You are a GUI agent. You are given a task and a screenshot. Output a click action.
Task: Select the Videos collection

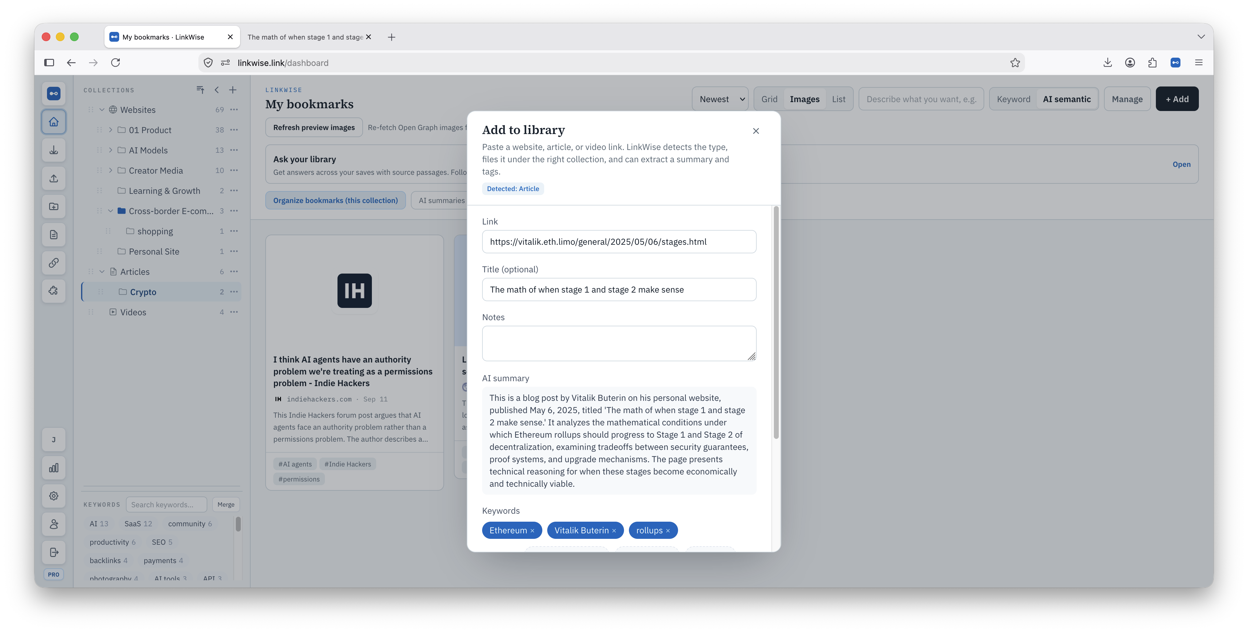point(161,312)
